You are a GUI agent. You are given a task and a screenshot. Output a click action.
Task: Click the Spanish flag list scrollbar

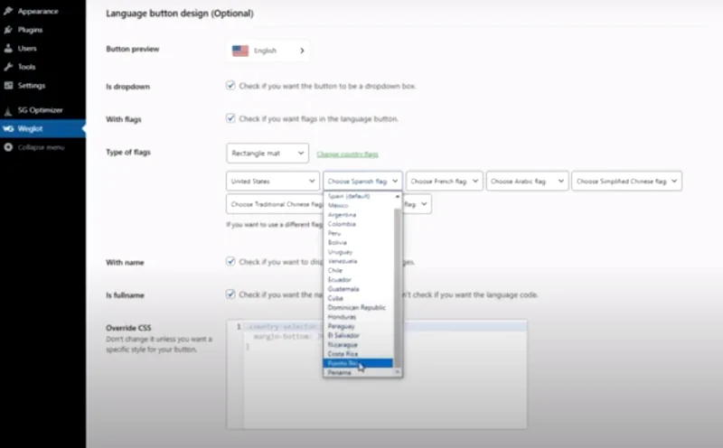(x=398, y=284)
